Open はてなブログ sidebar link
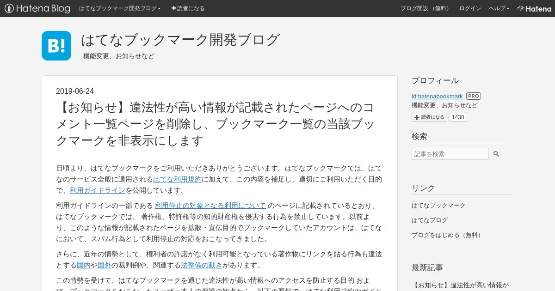 tap(430, 220)
